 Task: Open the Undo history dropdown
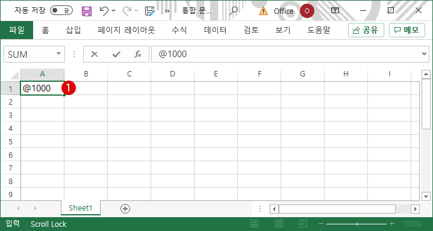[x=114, y=11]
